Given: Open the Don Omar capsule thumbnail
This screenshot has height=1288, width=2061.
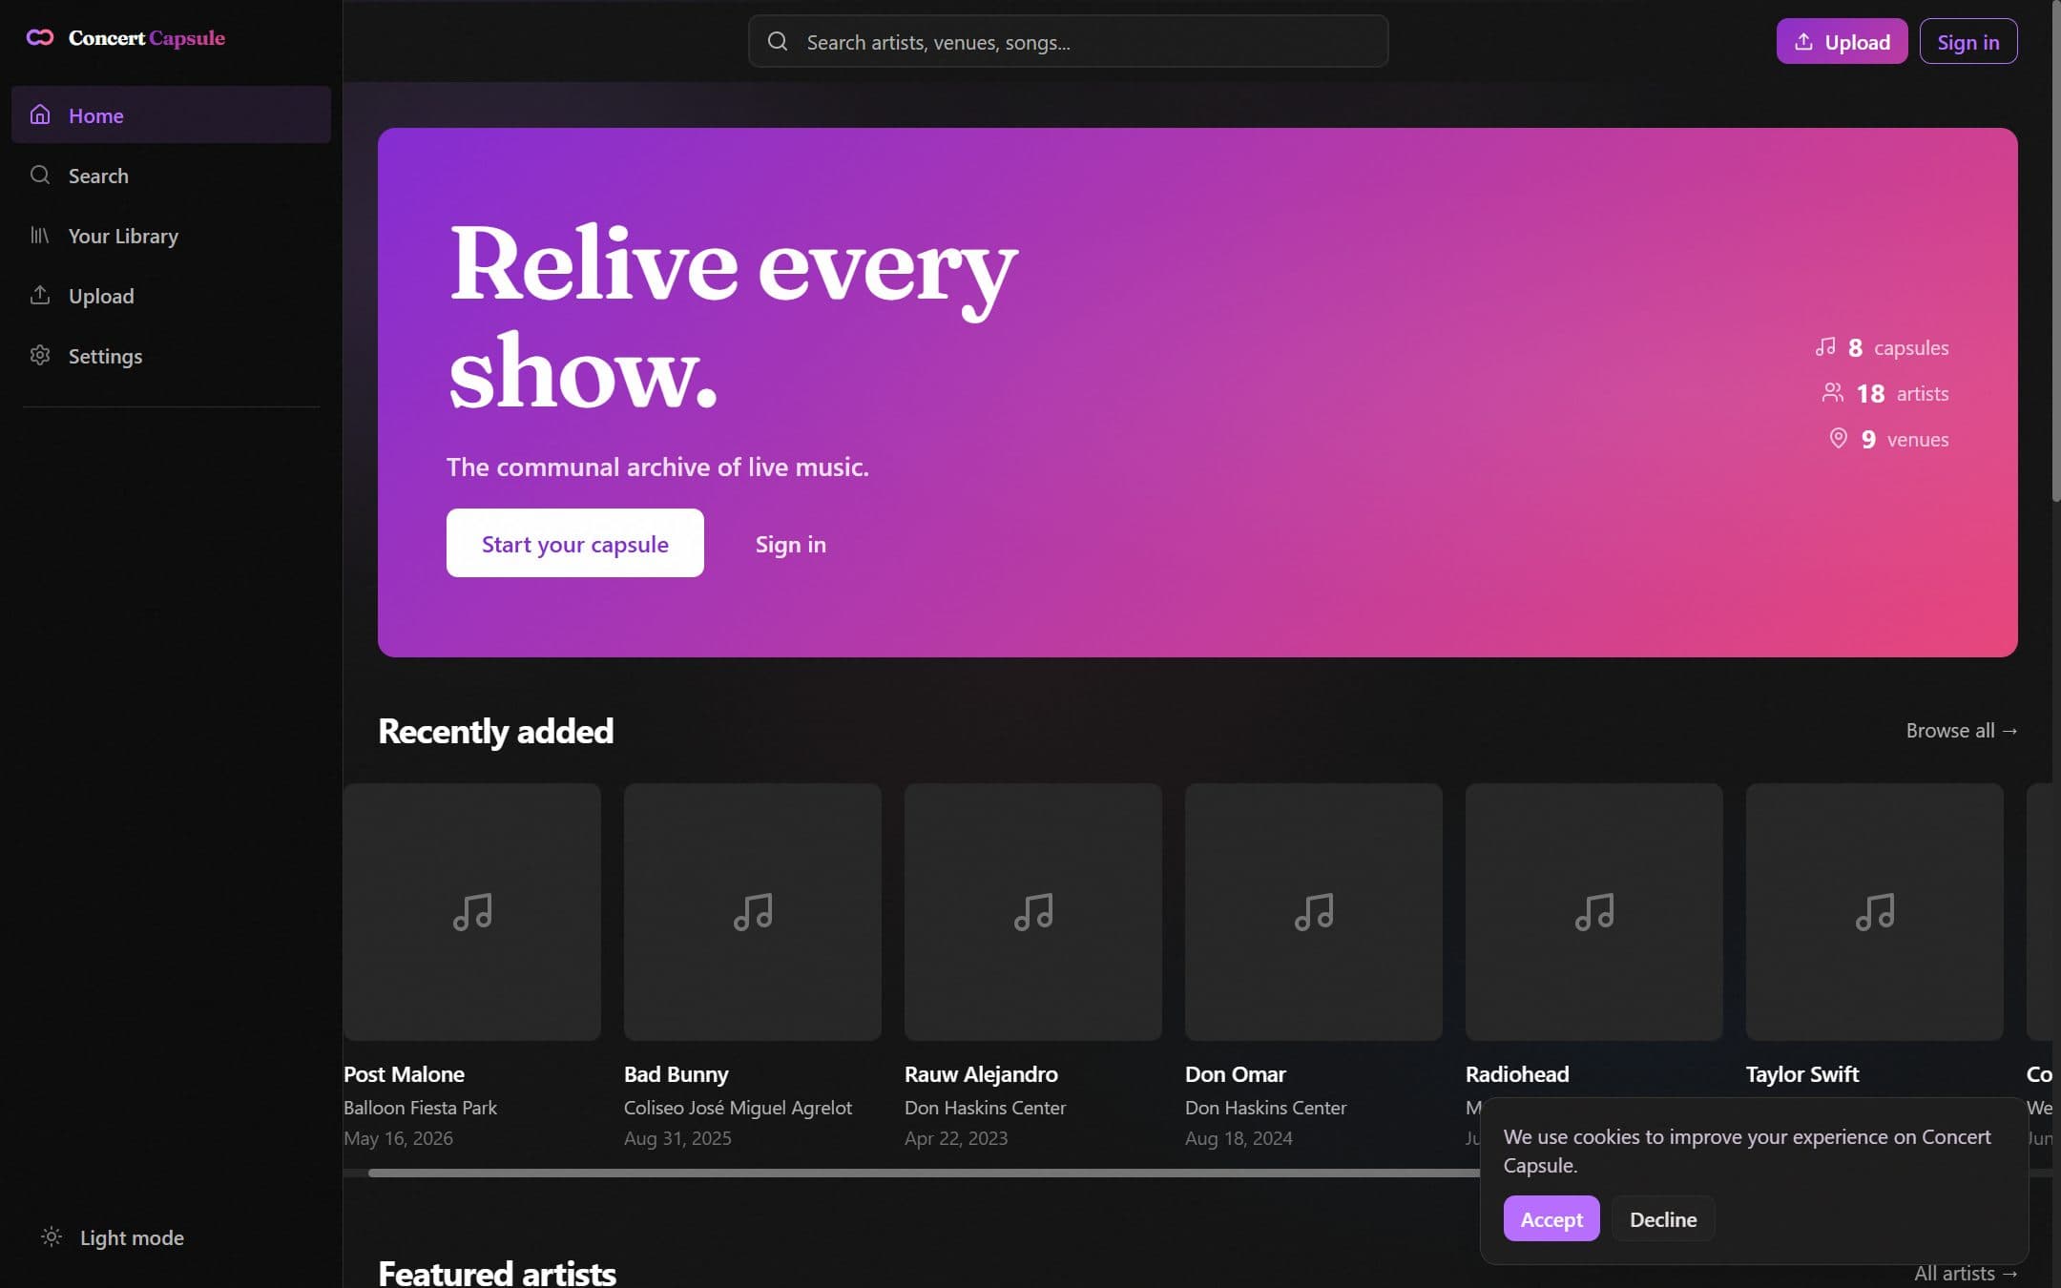Looking at the screenshot, I should click(1314, 912).
